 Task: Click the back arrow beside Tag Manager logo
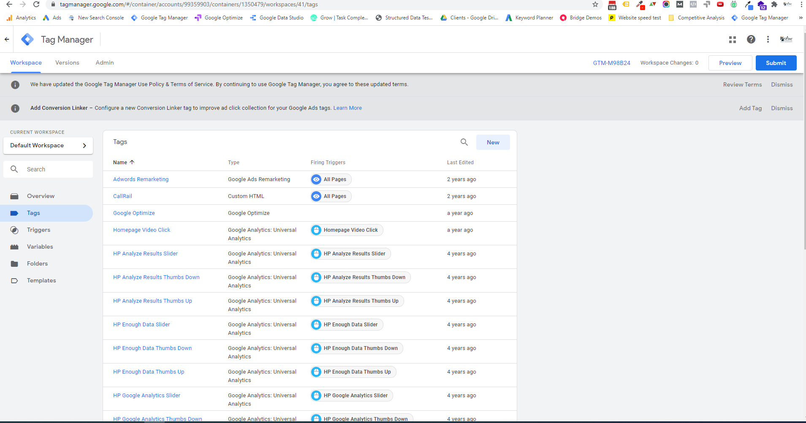pyautogui.click(x=7, y=39)
